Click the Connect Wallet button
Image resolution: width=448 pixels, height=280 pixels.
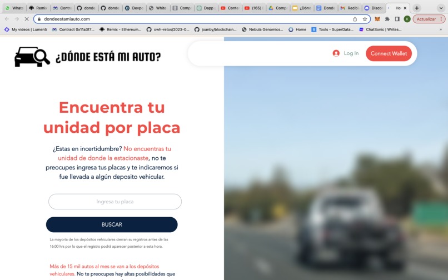[x=389, y=53]
